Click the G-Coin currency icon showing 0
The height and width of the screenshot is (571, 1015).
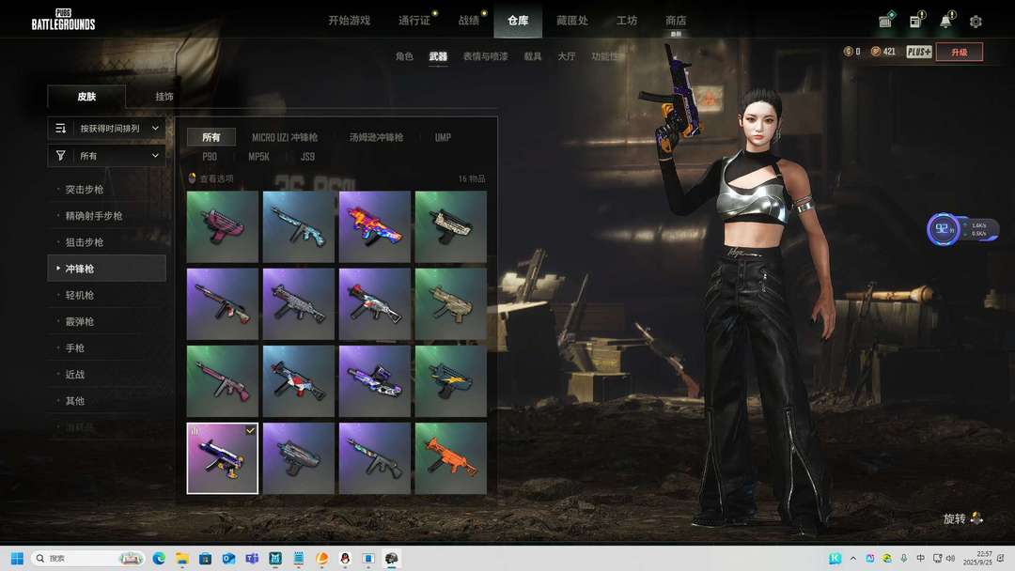point(848,51)
